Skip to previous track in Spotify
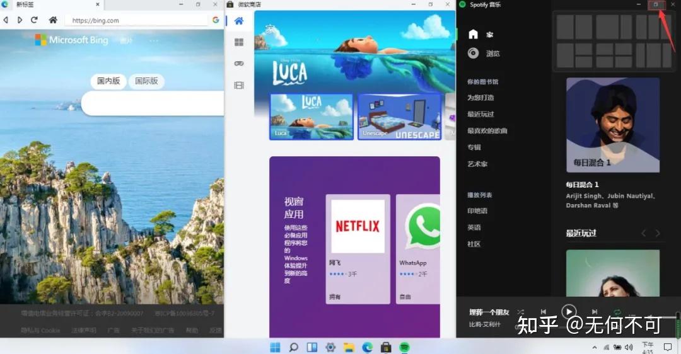681x354 pixels. point(544,312)
